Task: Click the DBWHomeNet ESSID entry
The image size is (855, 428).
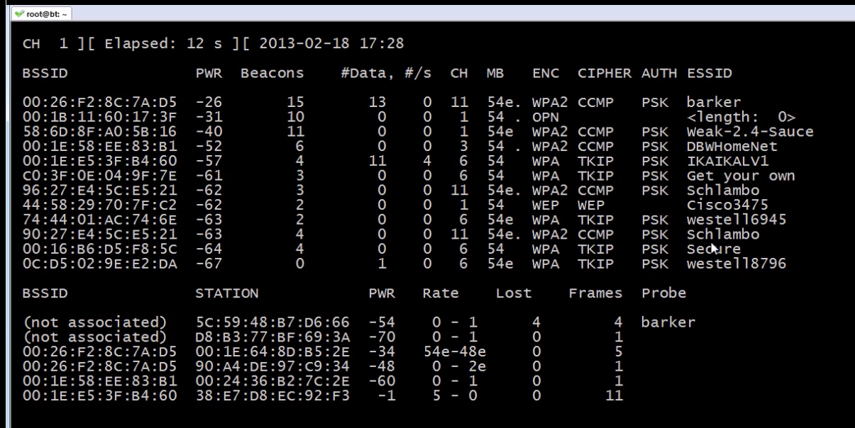Action: (x=732, y=147)
